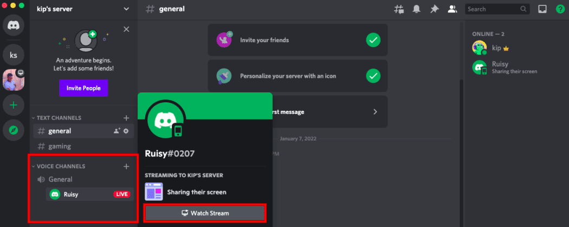Open the Inbox icon
Viewport: 569px width, 227px height.
click(x=542, y=9)
